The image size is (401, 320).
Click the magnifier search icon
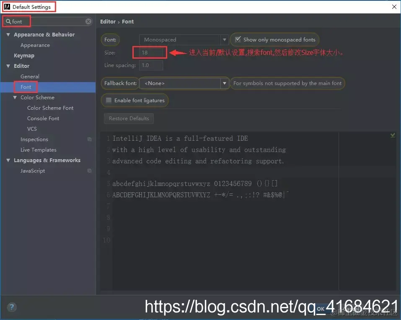(8, 21)
